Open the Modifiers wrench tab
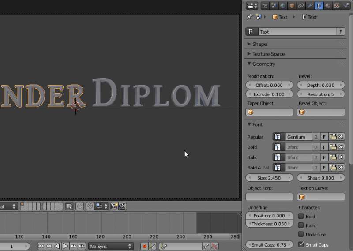 (x=310, y=6)
